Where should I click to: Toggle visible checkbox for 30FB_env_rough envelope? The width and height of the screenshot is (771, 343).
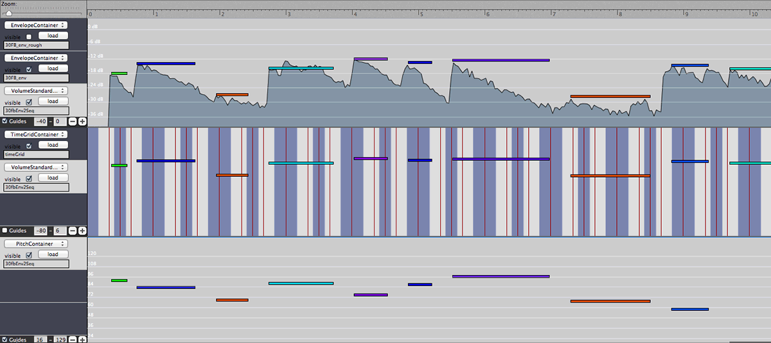[29, 37]
